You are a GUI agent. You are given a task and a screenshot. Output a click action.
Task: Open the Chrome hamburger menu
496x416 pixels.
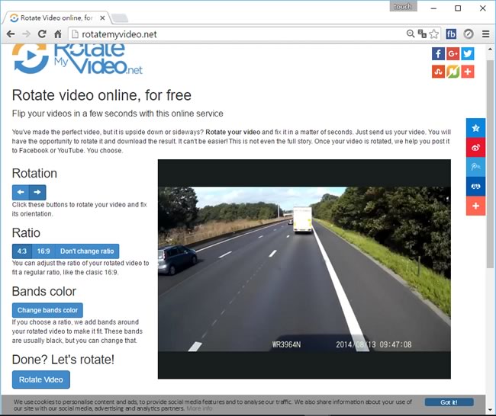[485, 34]
